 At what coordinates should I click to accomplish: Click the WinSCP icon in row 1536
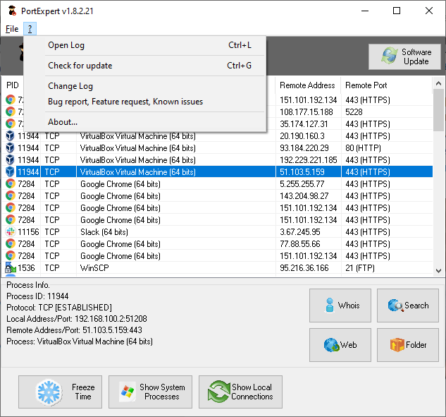coord(11,267)
